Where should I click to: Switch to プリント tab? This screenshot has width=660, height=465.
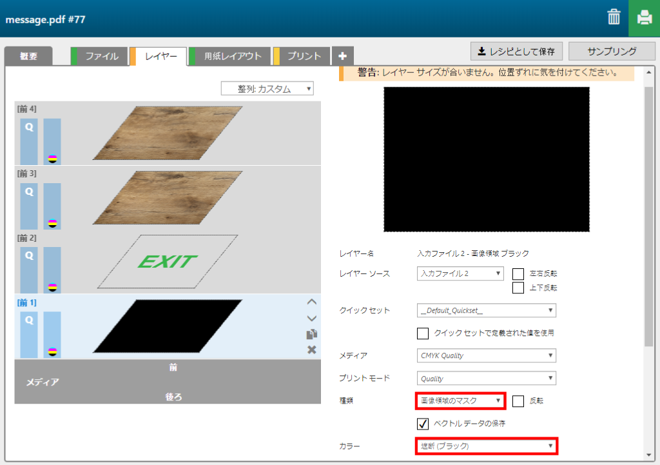(302, 56)
